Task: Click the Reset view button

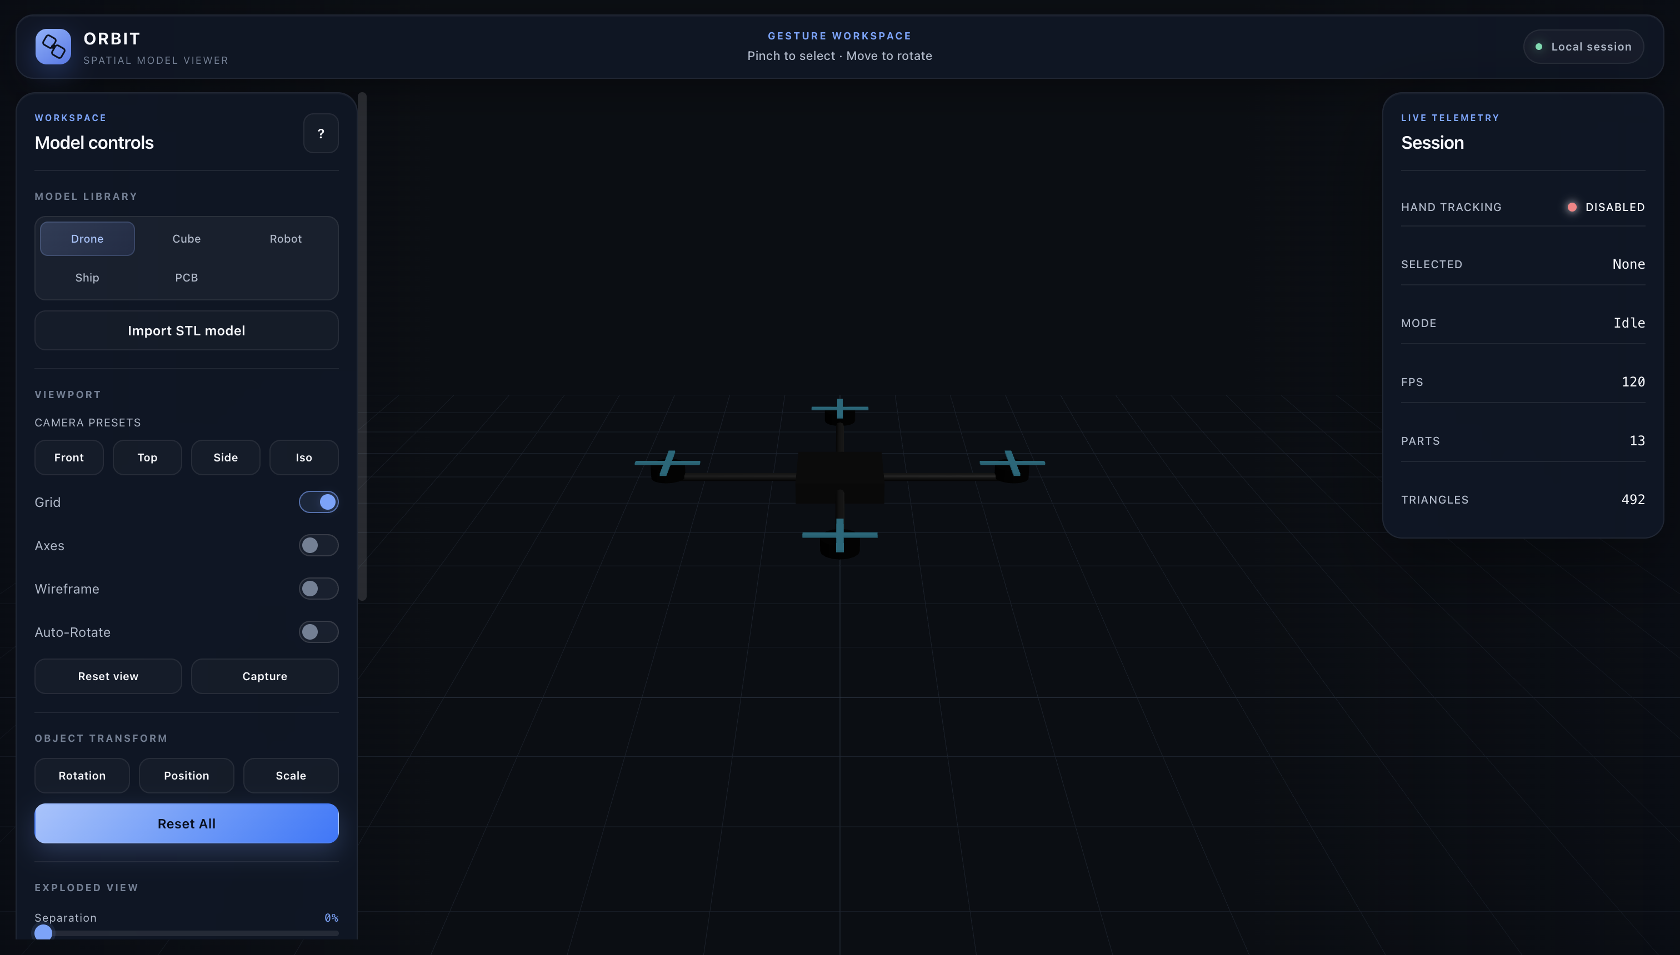Action: 108,676
